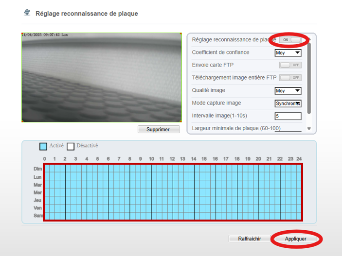Click the page title 'Réglage reconnaissance de plaque'
This screenshot has width=342, height=256.
coord(87,14)
